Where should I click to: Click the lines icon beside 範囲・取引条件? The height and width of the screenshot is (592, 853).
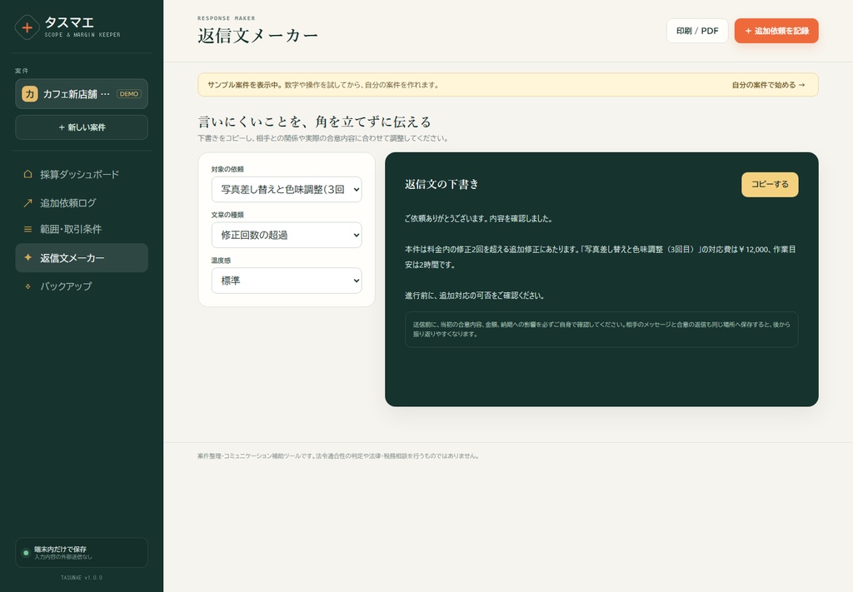point(27,230)
